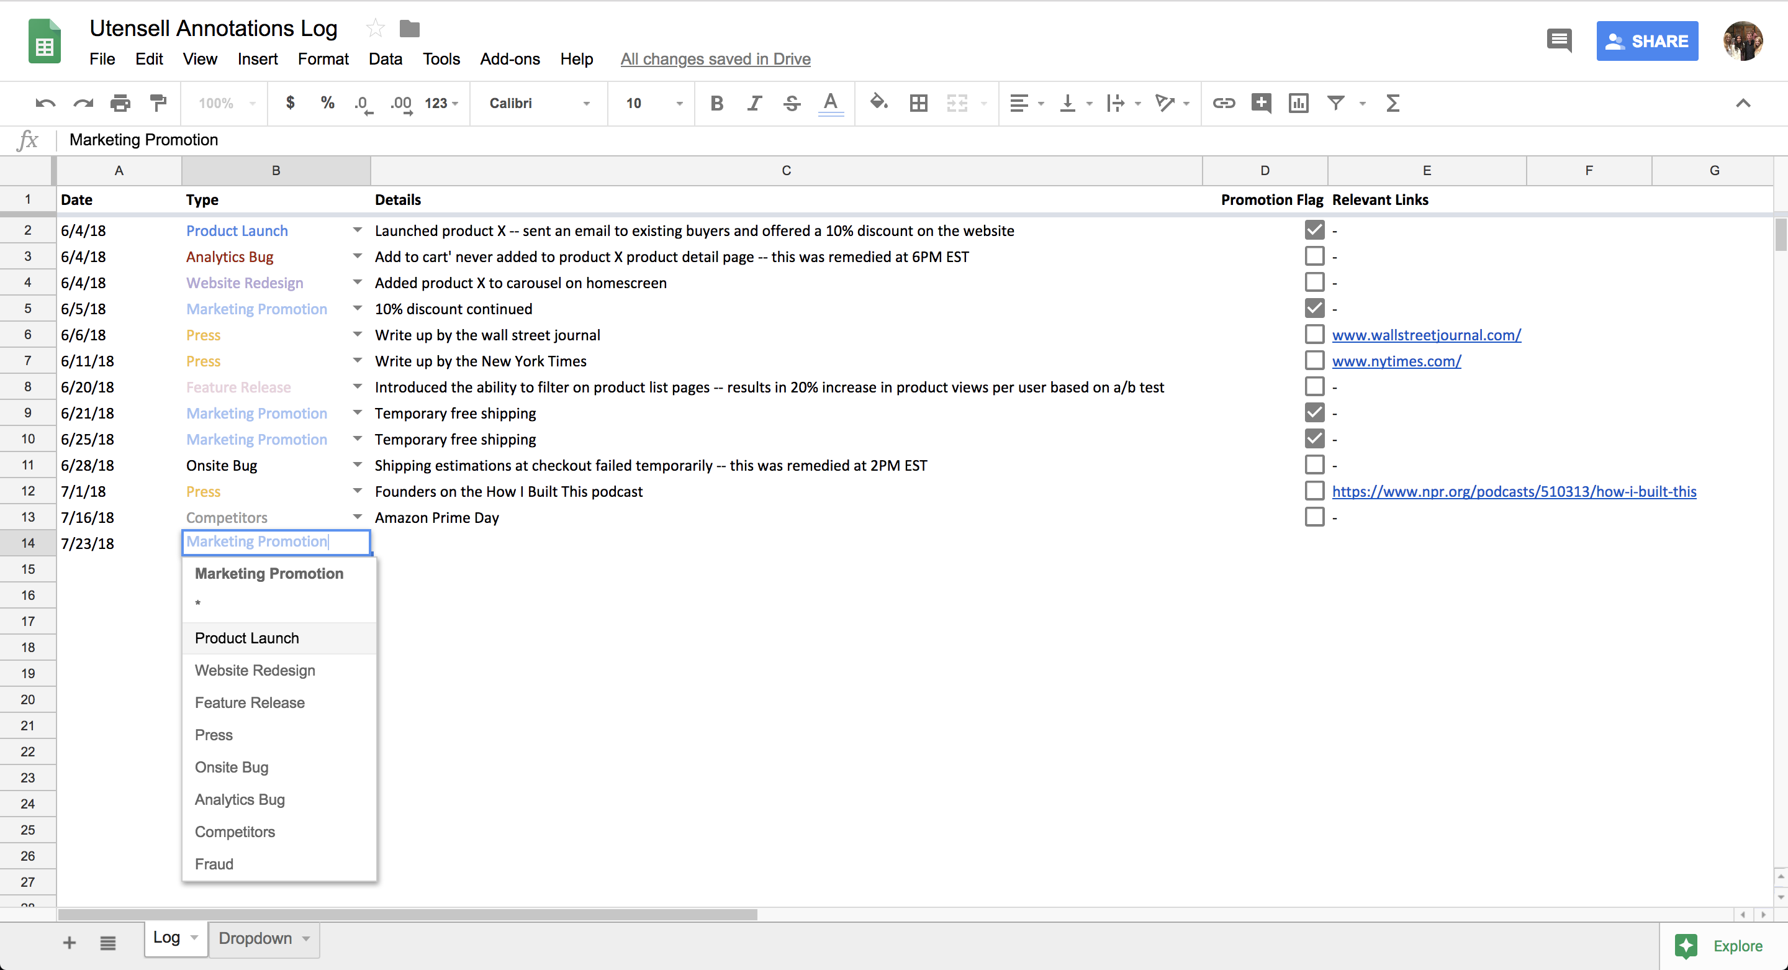The width and height of the screenshot is (1788, 970).
Task: Open the www.nytimes.com link
Action: [x=1396, y=361]
